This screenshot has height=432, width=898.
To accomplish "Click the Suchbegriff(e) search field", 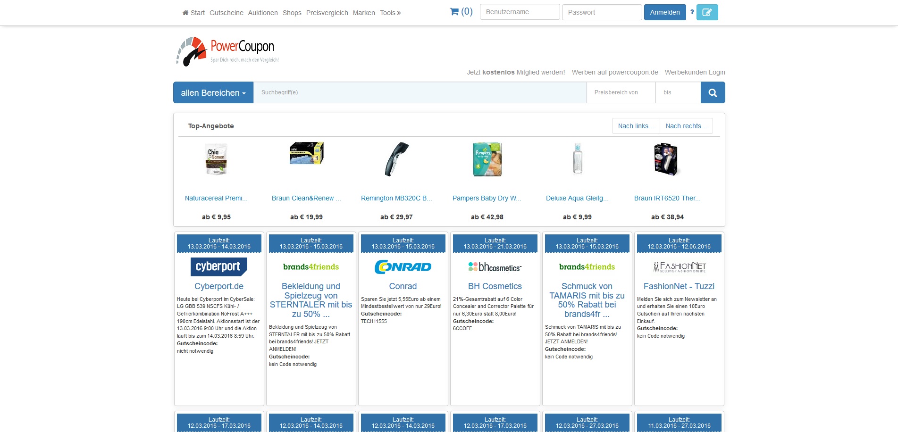I will point(420,92).
